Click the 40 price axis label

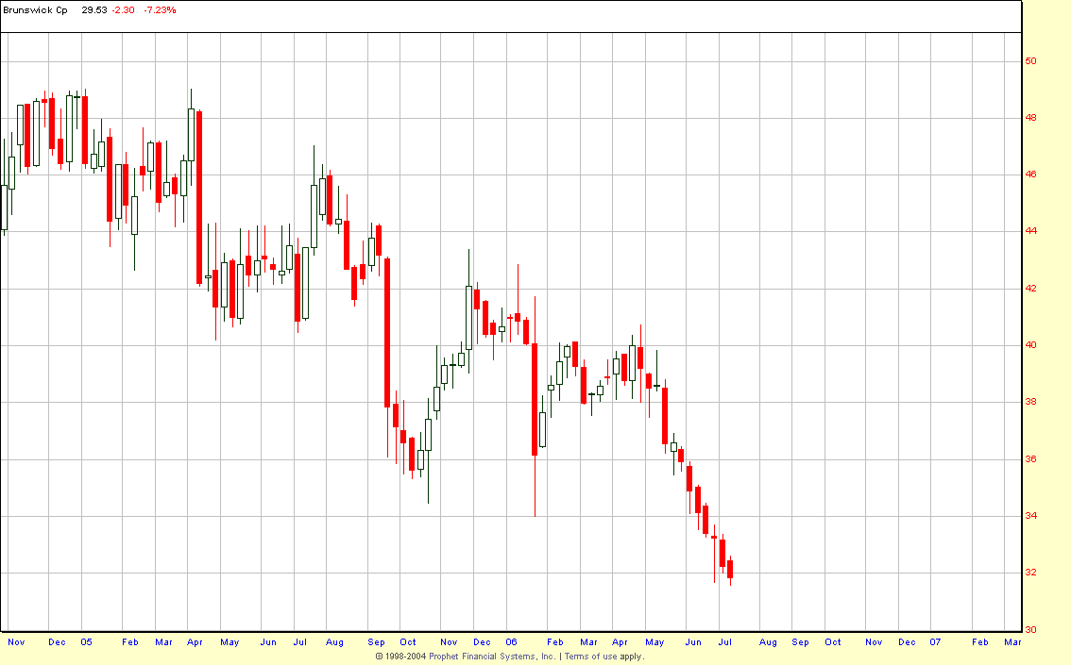[x=1030, y=345]
